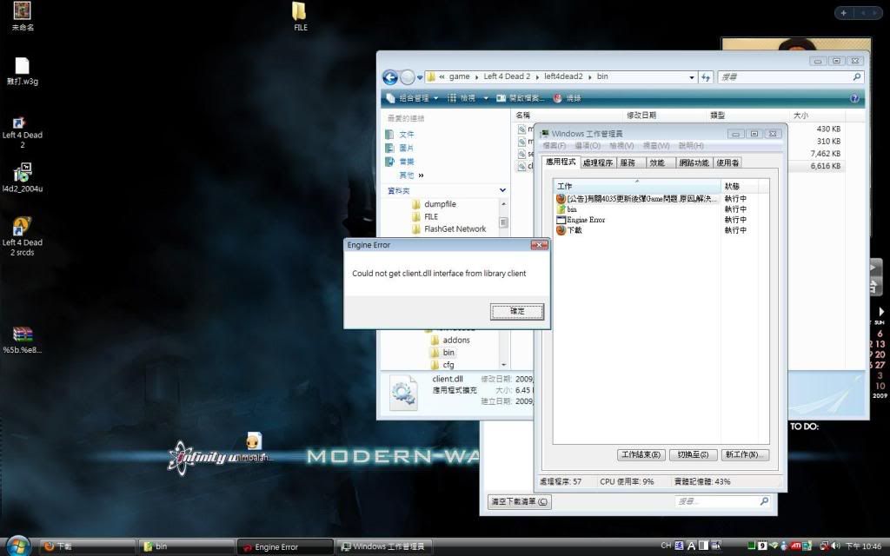Open the 檔案(F) menu in Task Manager
Image resolution: width=890 pixels, height=556 pixels.
point(554,145)
